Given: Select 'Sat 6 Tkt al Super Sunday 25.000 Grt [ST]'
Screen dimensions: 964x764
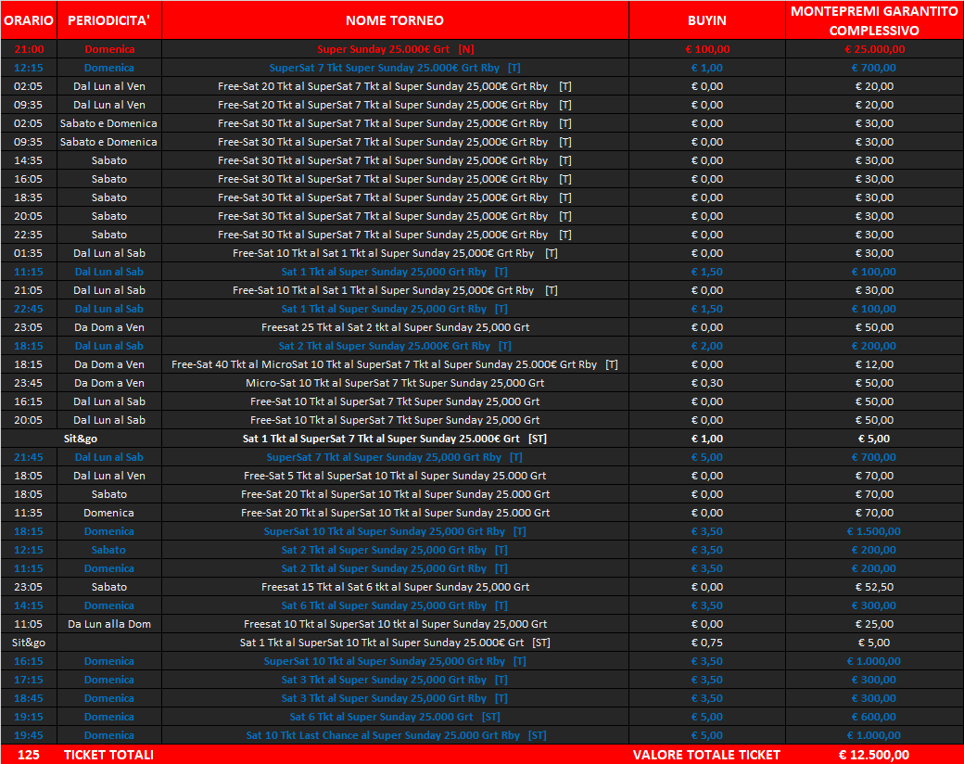Looking at the screenshot, I should (x=395, y=717).
